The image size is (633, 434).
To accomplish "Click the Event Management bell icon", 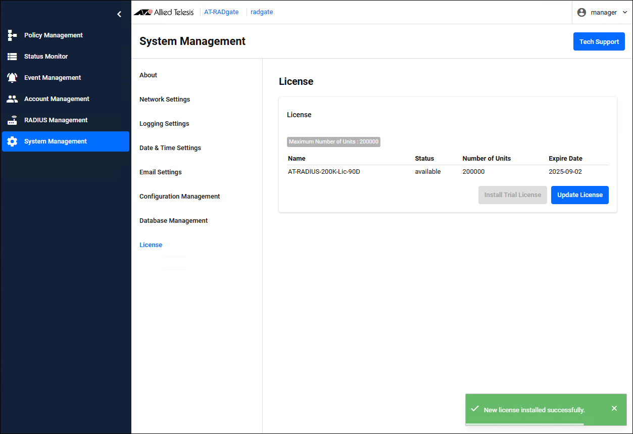I will (x=12, y=78).
